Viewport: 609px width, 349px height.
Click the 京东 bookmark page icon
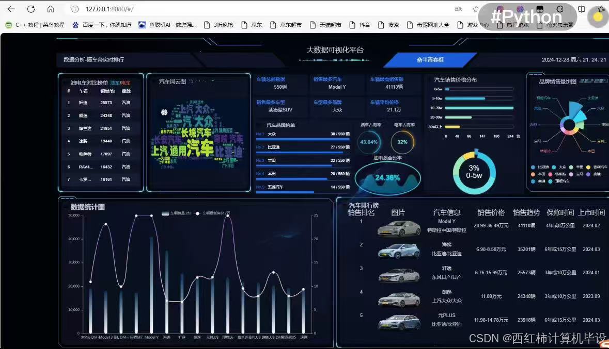tap(244, 25)
